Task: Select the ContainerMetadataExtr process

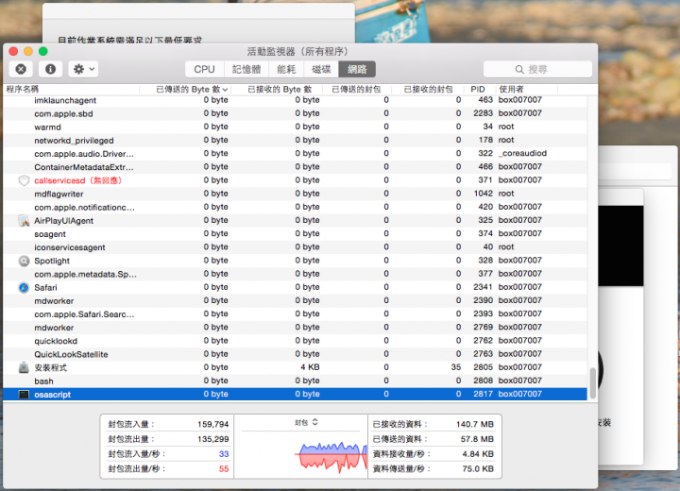Action: (295, 167)
